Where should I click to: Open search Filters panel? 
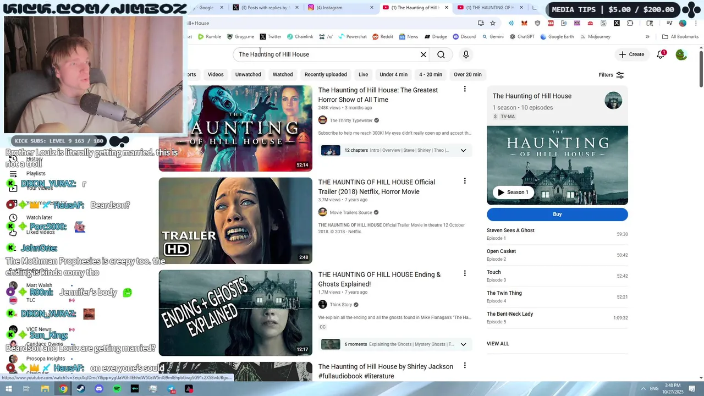pyautogui.click(x=611, y=75)
